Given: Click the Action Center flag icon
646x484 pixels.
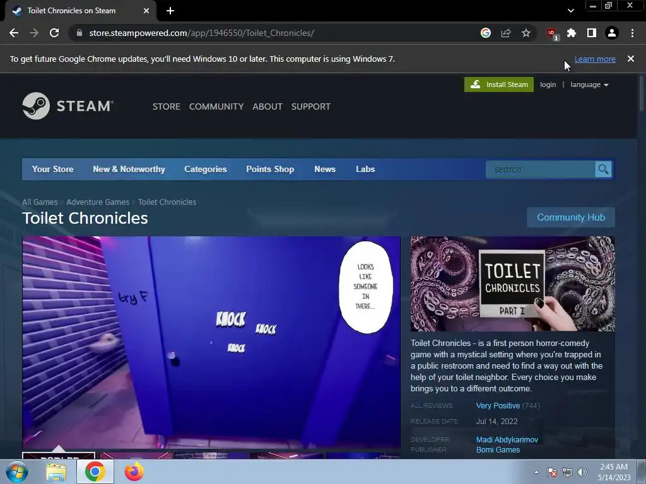Looking at the screenshot, I should pos(551,472).
